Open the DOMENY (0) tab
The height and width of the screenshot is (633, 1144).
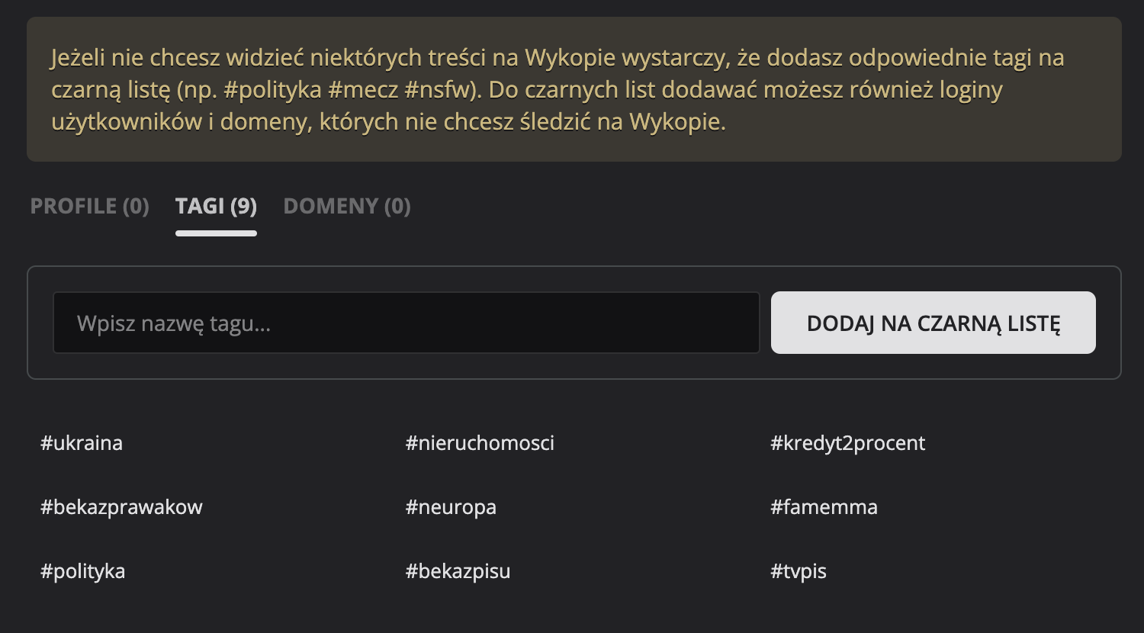(347, 206)
